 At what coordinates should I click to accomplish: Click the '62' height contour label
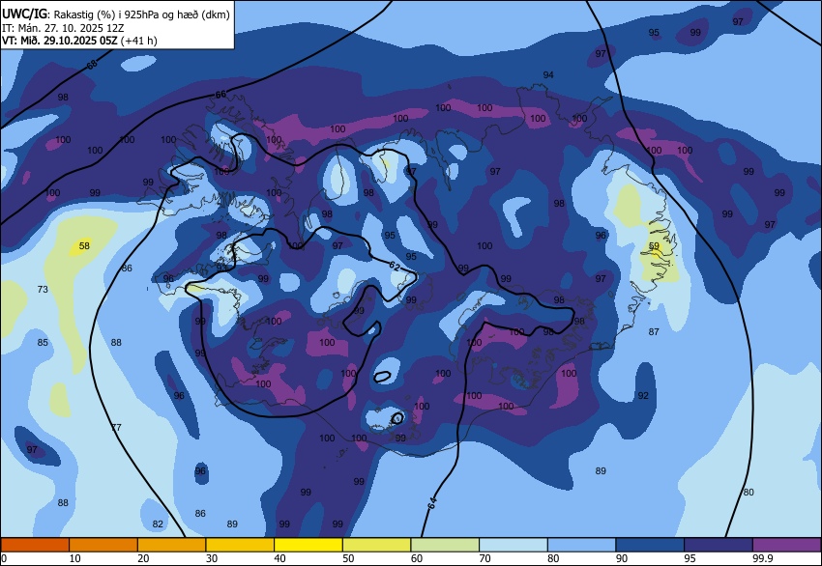click(395, 266)
